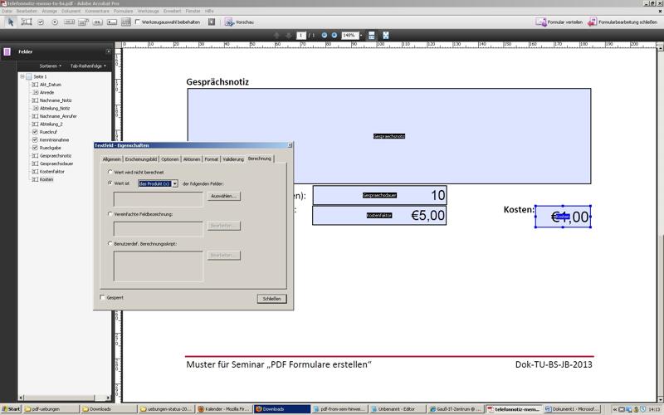Viewport: 664px width, 415px height.
Task: Click the zoom in round button
Action: [334, 35]
